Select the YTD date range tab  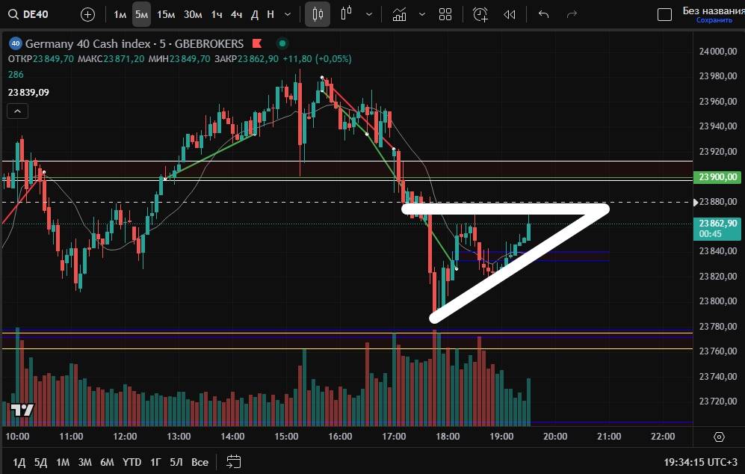[x=132, y=462]
